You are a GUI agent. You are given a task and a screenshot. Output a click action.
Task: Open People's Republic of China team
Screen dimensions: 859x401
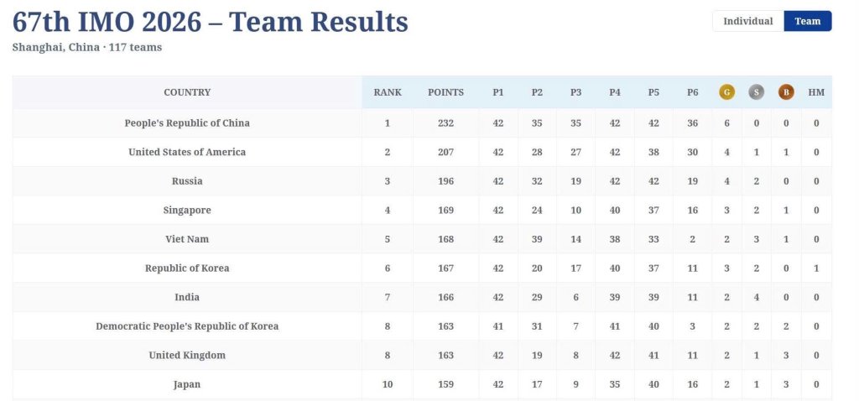pos(187,123)
